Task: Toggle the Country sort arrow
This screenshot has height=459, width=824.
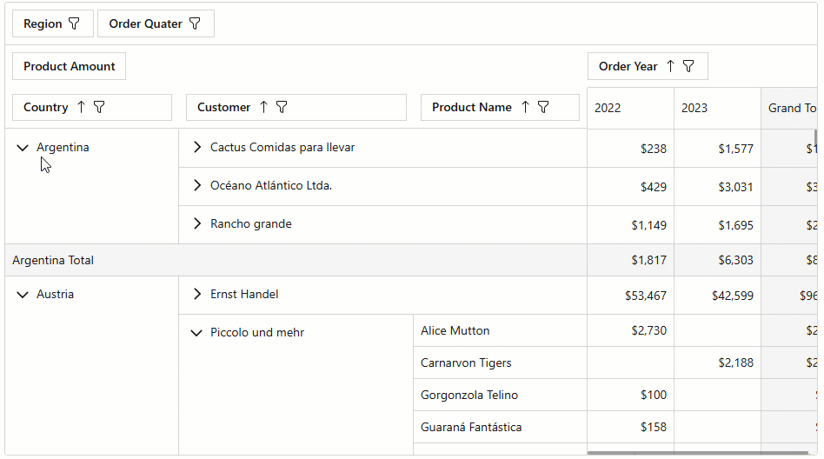Action: click(81, 107)
